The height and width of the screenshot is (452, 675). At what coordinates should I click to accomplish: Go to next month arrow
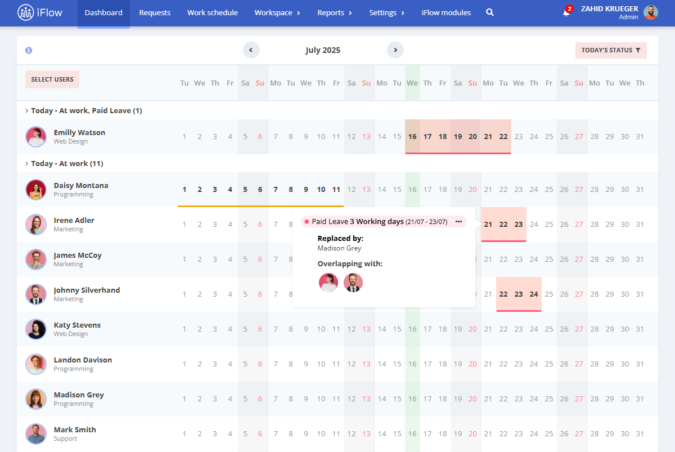pos(395,50)
